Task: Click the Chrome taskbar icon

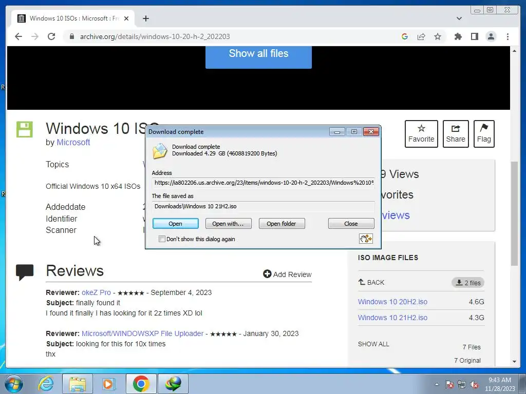Action: 141,384
